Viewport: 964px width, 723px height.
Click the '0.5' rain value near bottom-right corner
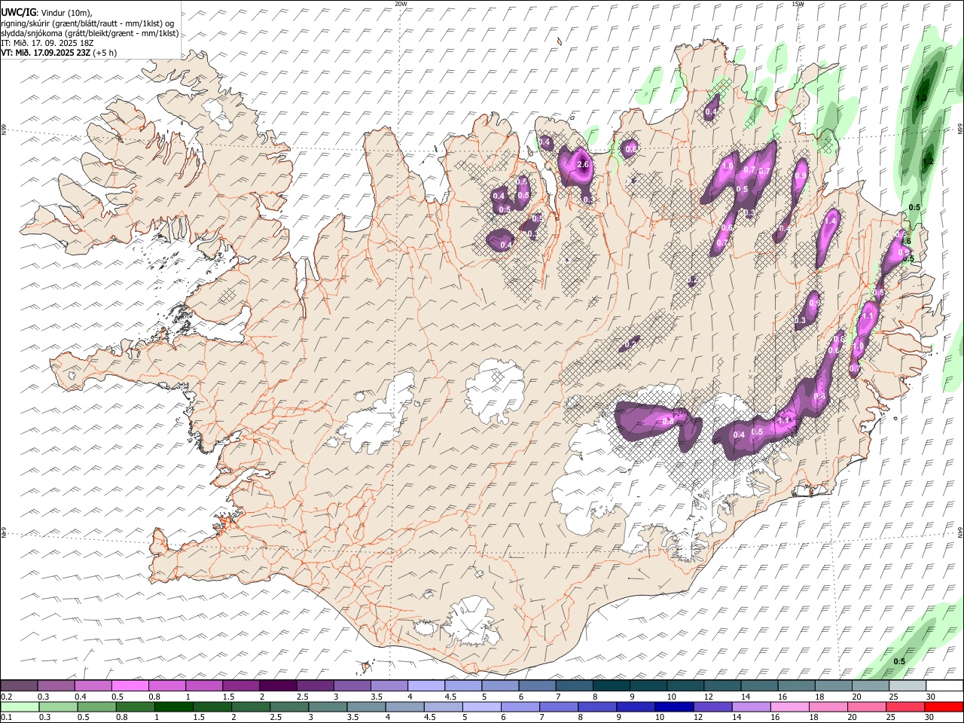[x=899, y=661]
